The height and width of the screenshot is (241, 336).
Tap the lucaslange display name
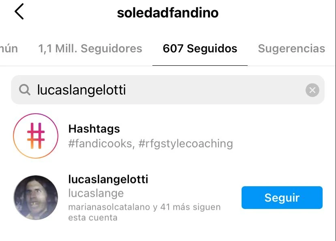coord(96,194)
